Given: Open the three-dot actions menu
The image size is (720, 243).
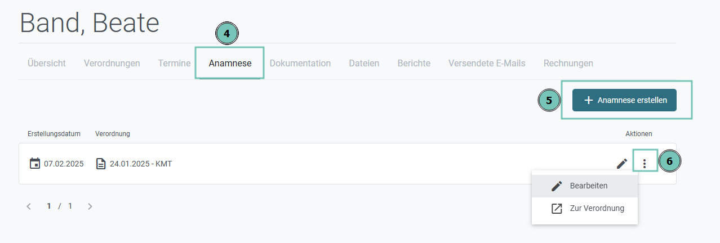Looking at the screenshot, I should [645, 164].
